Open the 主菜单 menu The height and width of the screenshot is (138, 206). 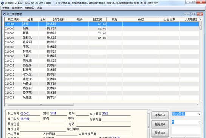6,8
